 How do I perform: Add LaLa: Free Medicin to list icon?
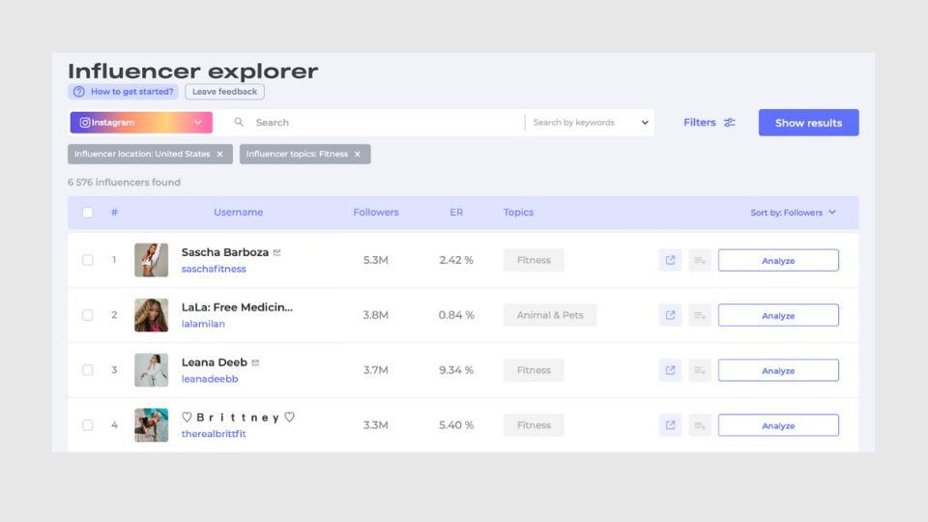[700, 315]
